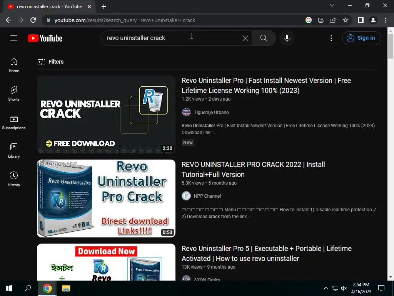Open File Explorer from the taskbar
Image resolution: width=394 pixels, height=296 pixels.
(x=66, y=288)
